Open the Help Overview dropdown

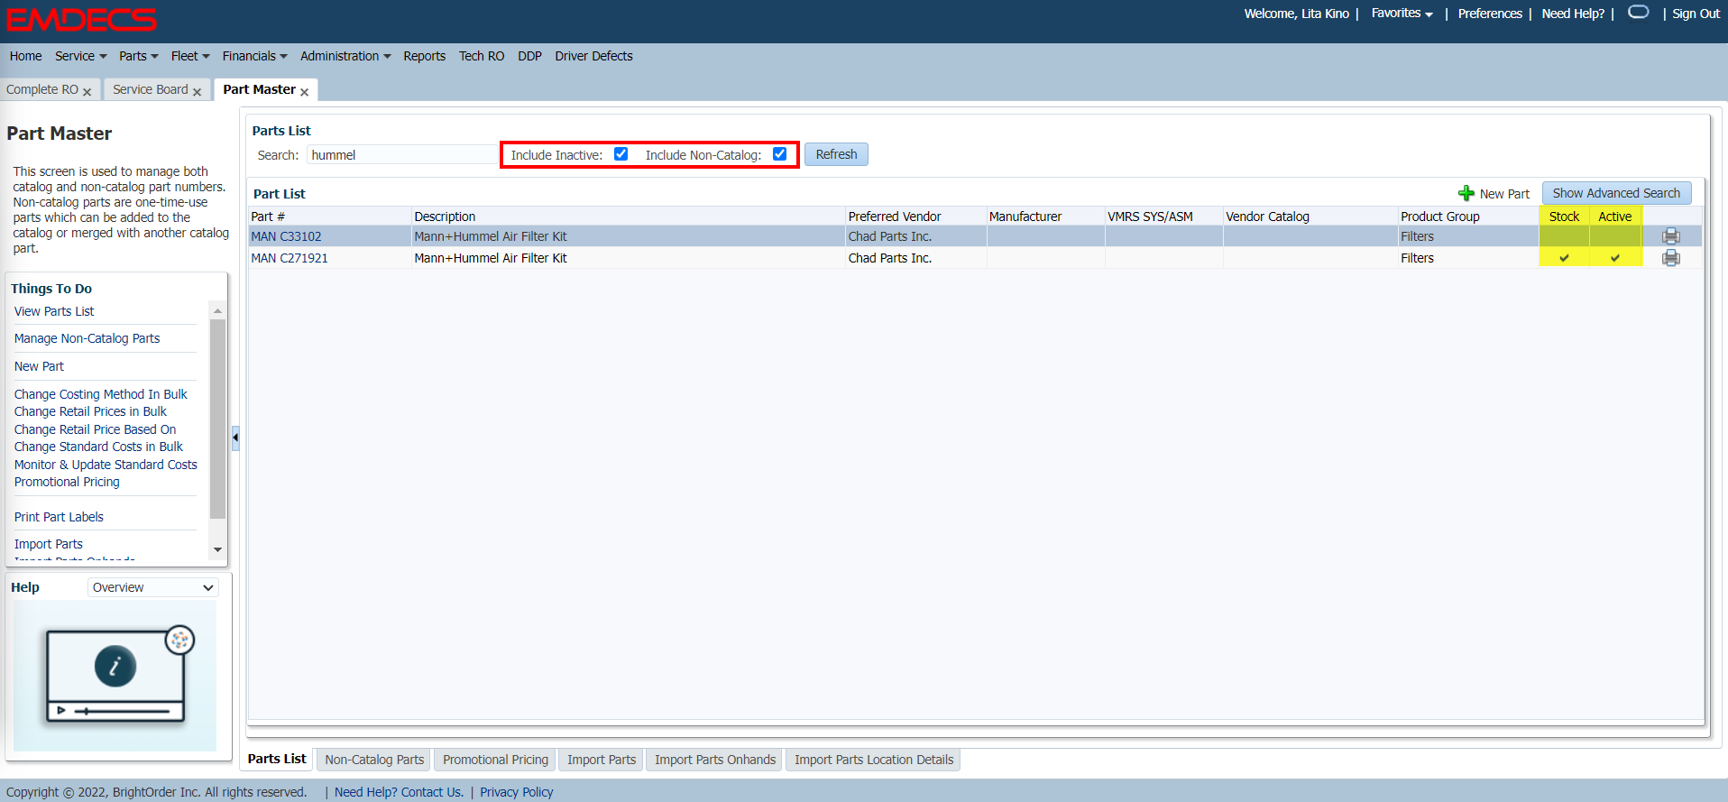(153, 587)
